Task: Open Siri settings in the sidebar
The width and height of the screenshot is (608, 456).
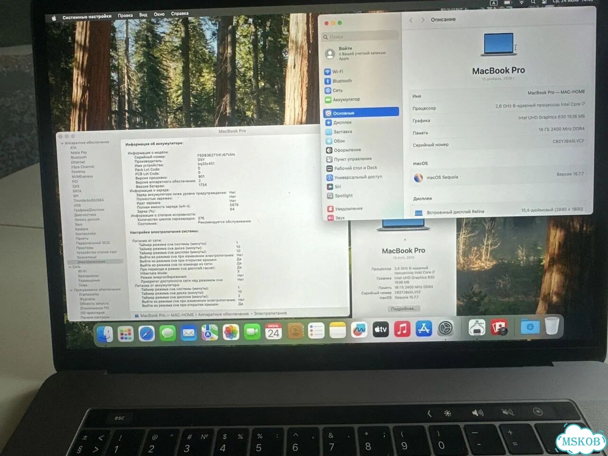Action: tap(338, 187)
